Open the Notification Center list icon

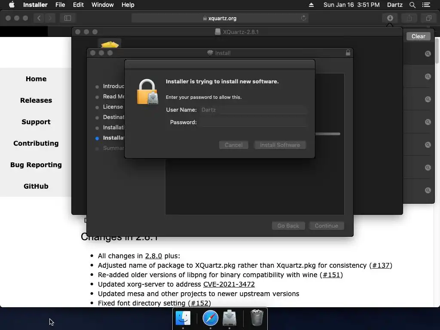click(426, 5)
